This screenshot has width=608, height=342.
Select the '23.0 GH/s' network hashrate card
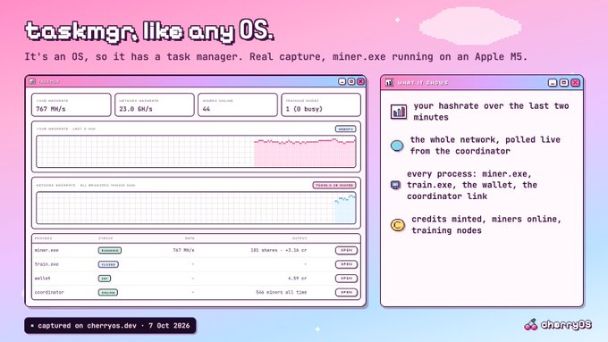coord(155,104)
